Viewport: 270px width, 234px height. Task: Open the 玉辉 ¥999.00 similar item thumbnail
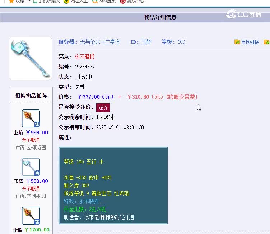point(31,167)
